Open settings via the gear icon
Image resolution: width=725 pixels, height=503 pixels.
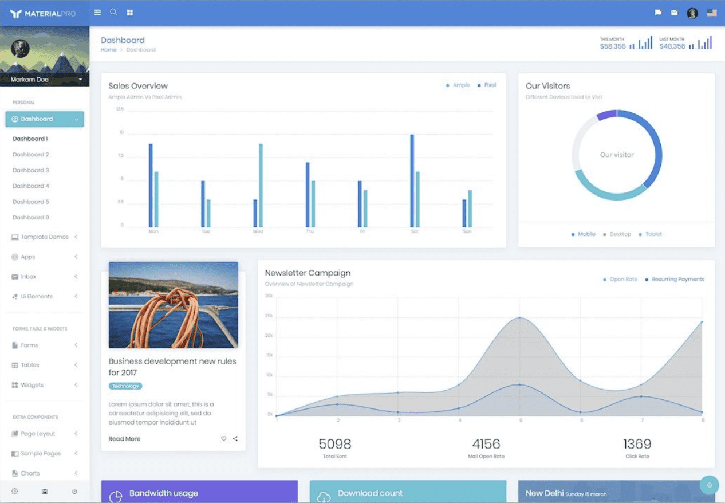click(x=15, y=491)
